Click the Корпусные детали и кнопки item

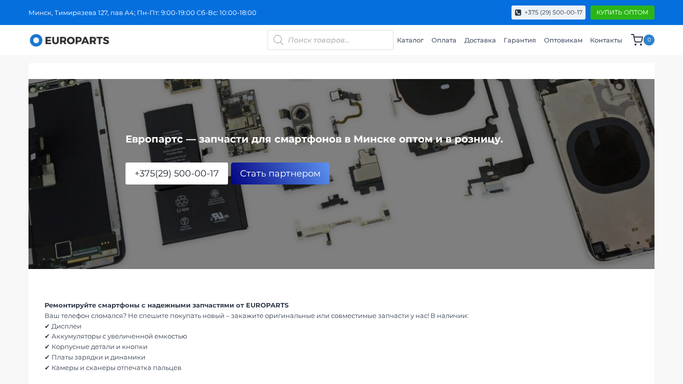[96, 347]
